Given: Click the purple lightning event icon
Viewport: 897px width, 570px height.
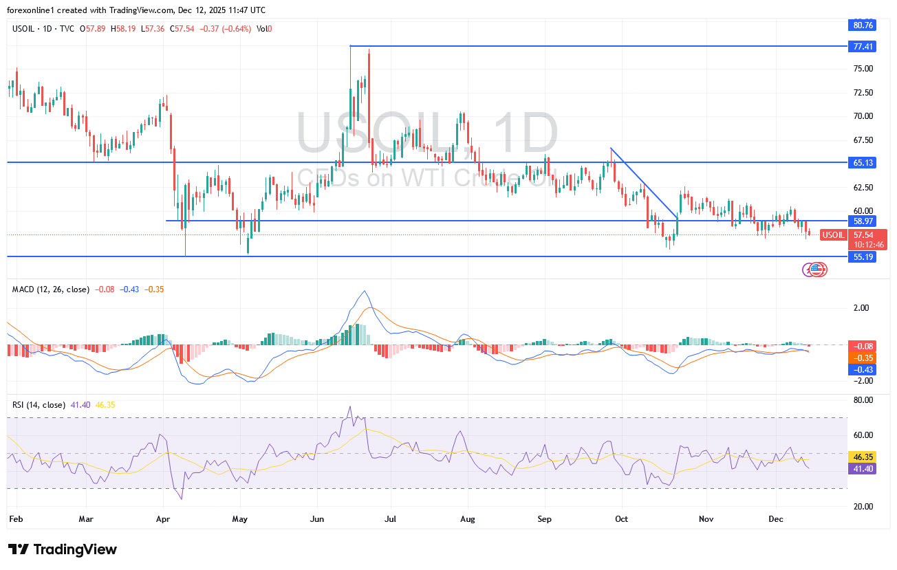Looking at the screenshot, I should click(809, 270).
